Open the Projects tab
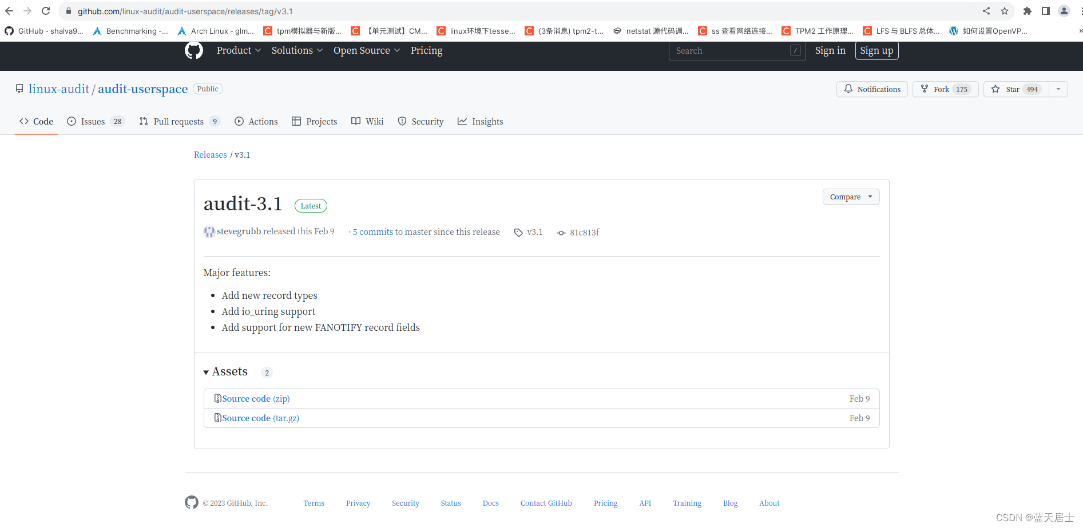The height and width of the screenshot is (528, 1083). (x=315, y=121)
